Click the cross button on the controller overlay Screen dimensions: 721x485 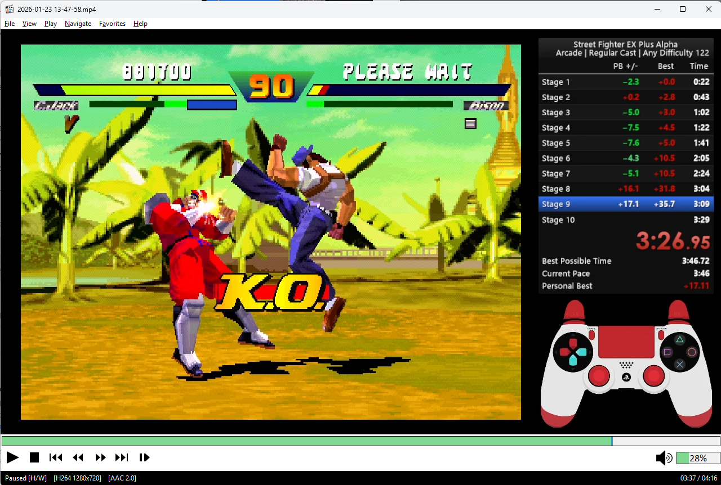[x=680, y=365]
